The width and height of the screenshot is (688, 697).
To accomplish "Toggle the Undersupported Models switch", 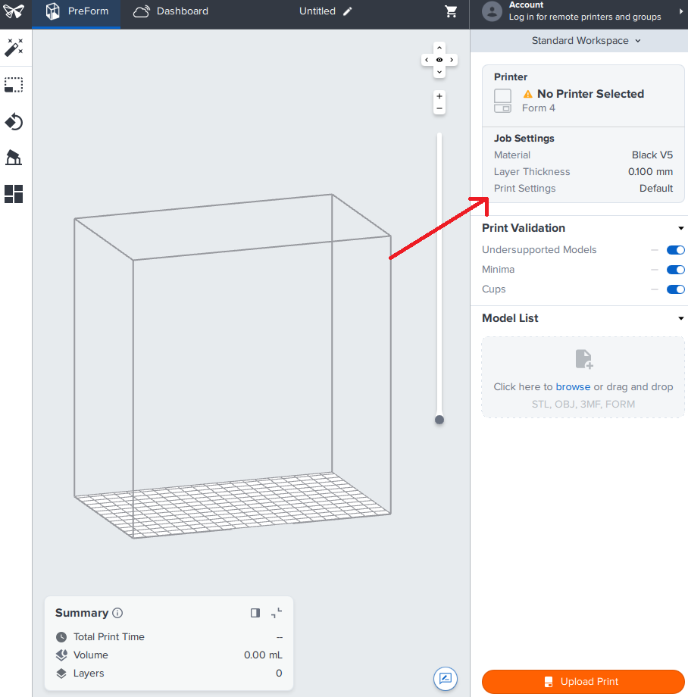I will 675,250.
